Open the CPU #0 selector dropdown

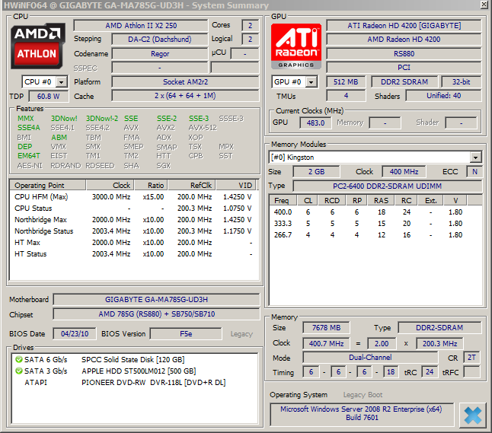click(62, 82)
